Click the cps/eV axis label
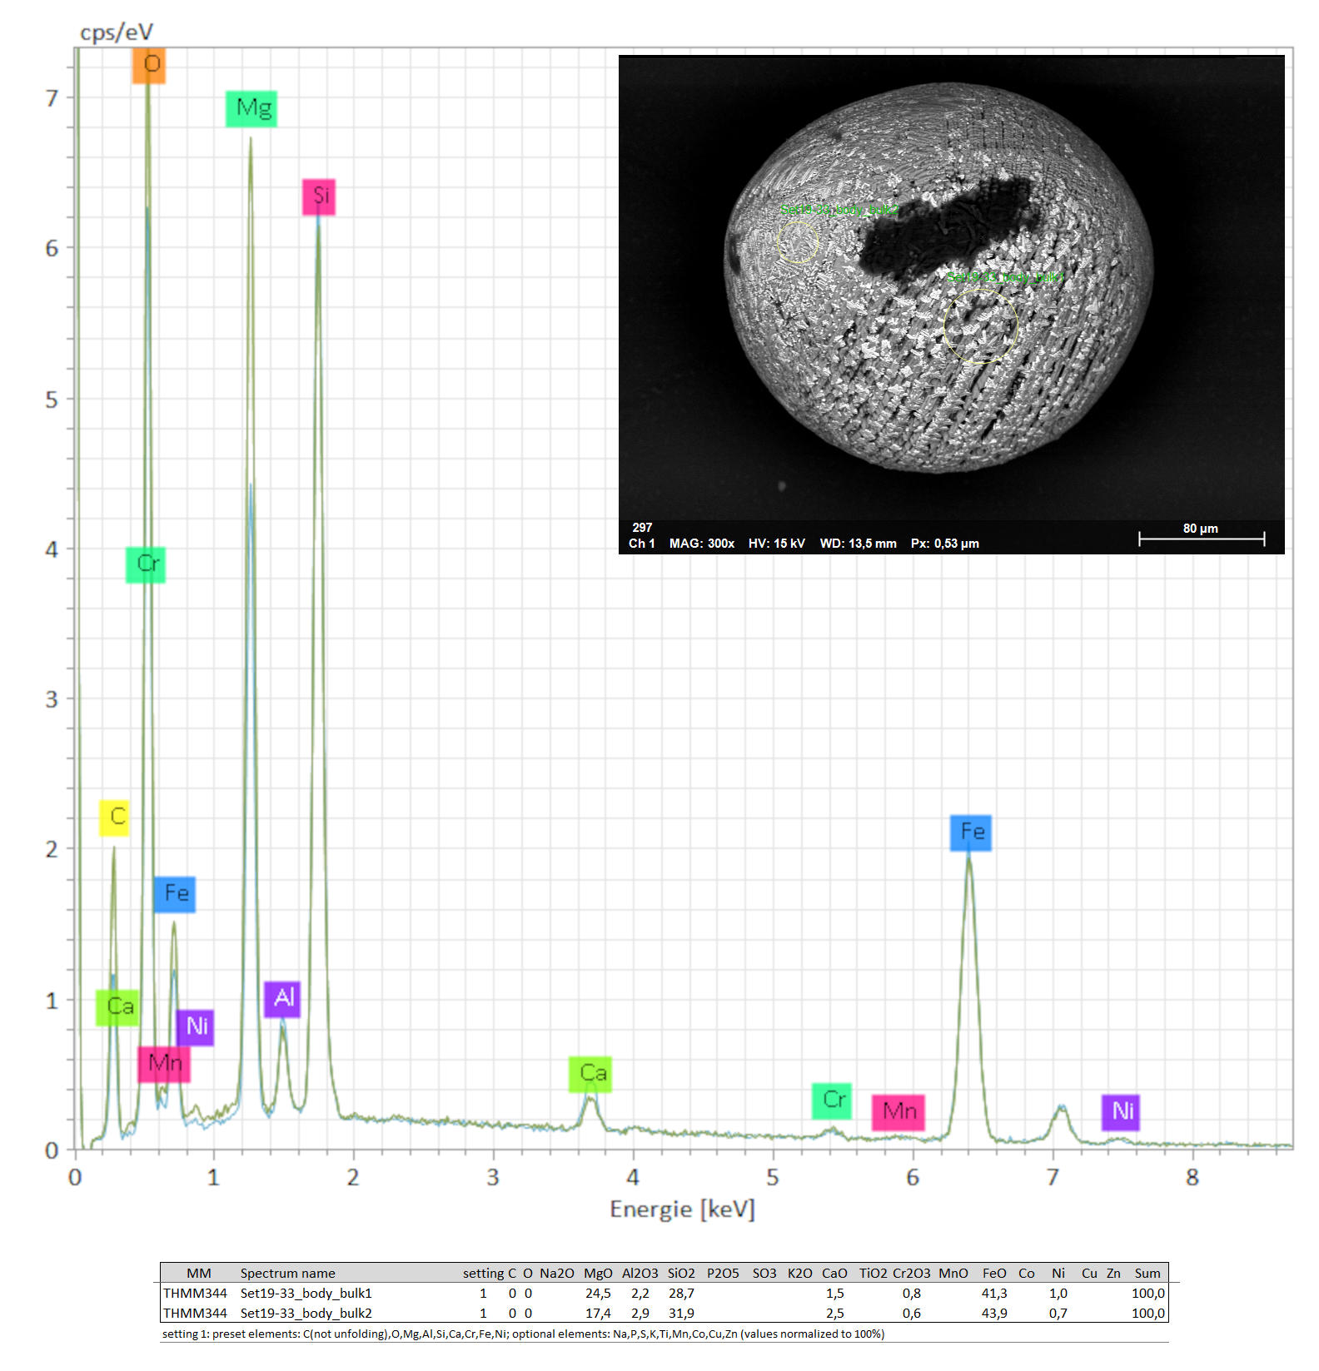The image size is (1319, 1371). coord(117,32)
